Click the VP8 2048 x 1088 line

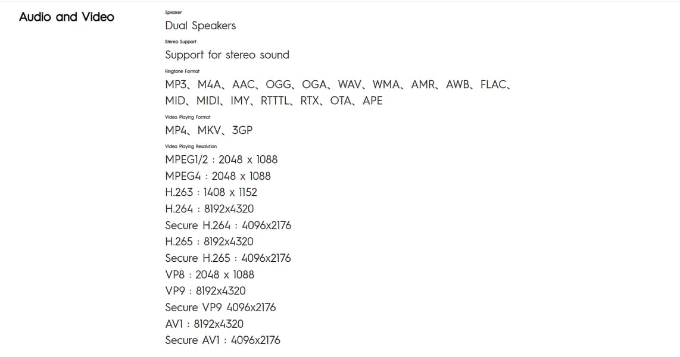pos(210,275)
